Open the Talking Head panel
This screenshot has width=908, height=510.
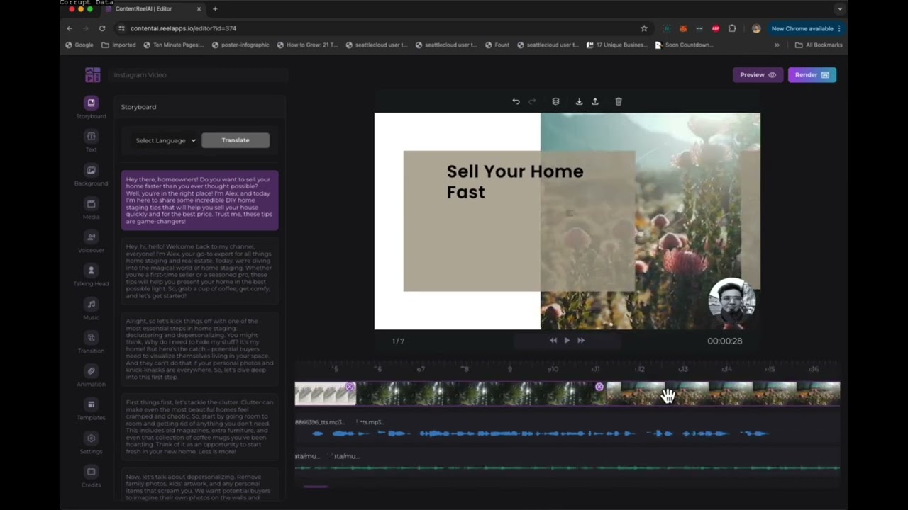pyautogui.click(x=91, y=275)
